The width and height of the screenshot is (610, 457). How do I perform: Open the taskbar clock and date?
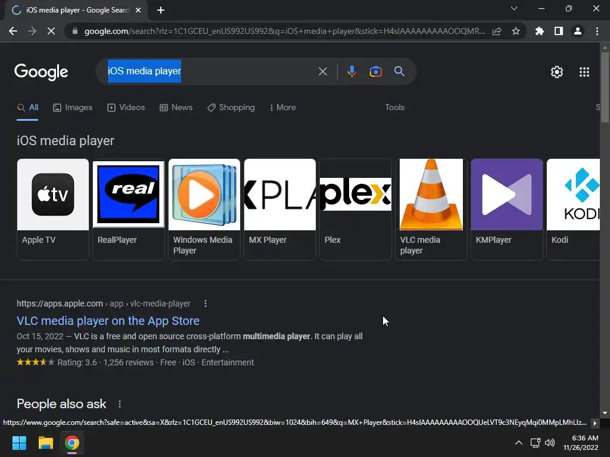[x=581, y=443]
